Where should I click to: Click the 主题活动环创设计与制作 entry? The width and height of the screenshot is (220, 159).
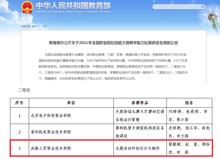click(x=140, y=148)
